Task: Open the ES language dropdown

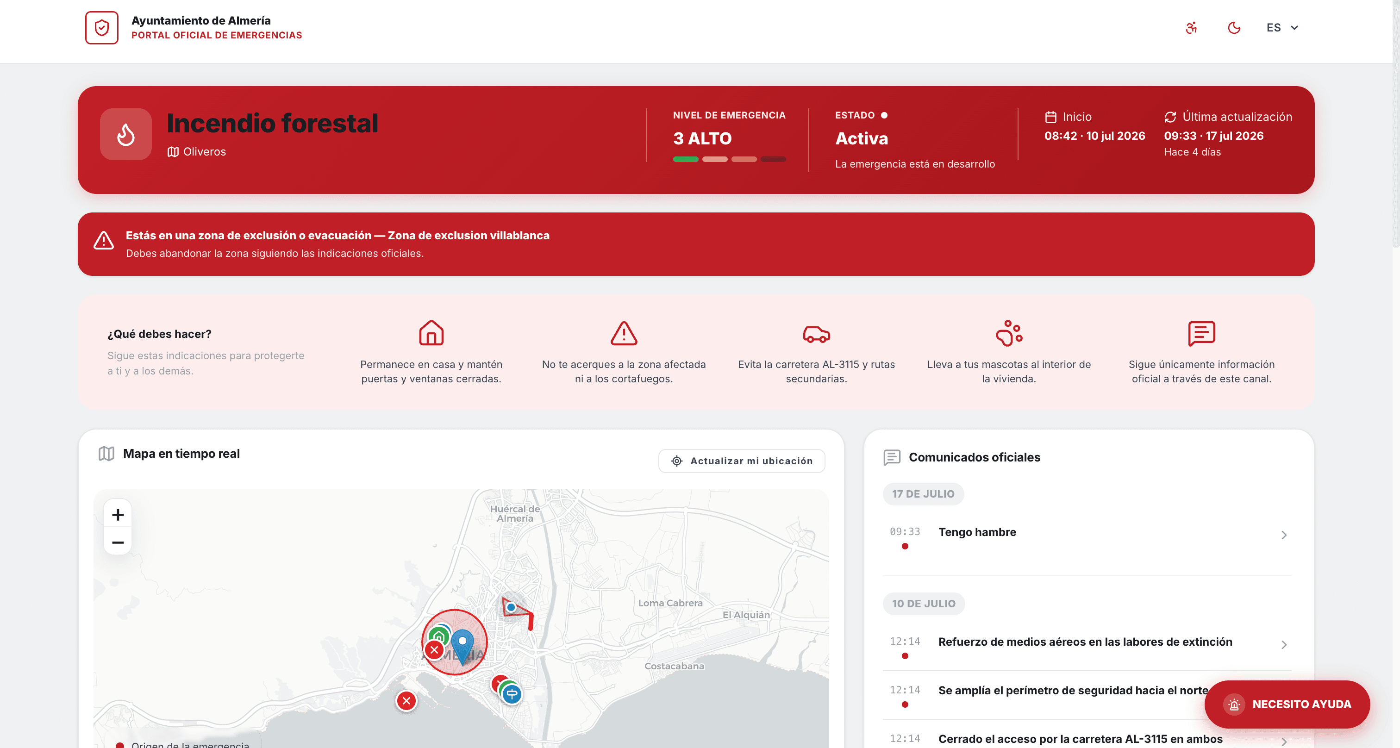Action: point(1282,28)
